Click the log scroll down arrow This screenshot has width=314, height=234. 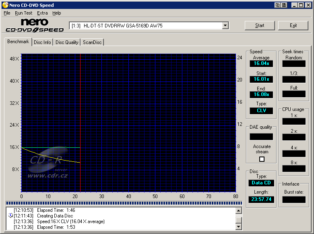(x=238, y=227)
